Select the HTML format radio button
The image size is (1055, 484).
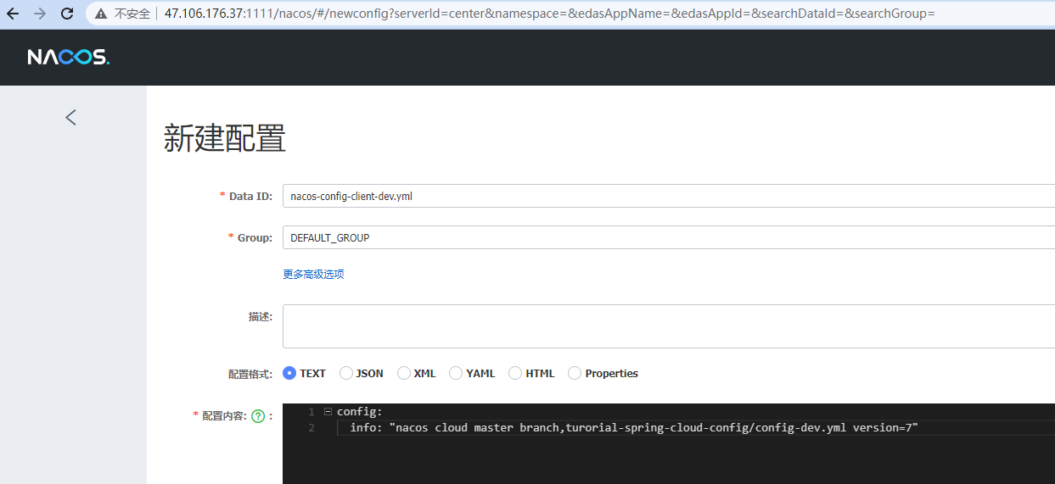pos(514,373)
